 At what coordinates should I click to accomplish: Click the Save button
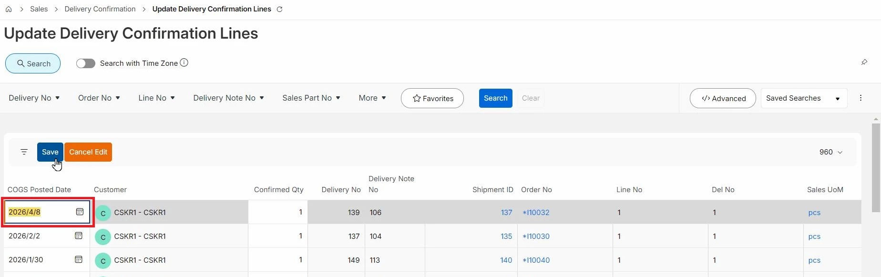point(50,152)
